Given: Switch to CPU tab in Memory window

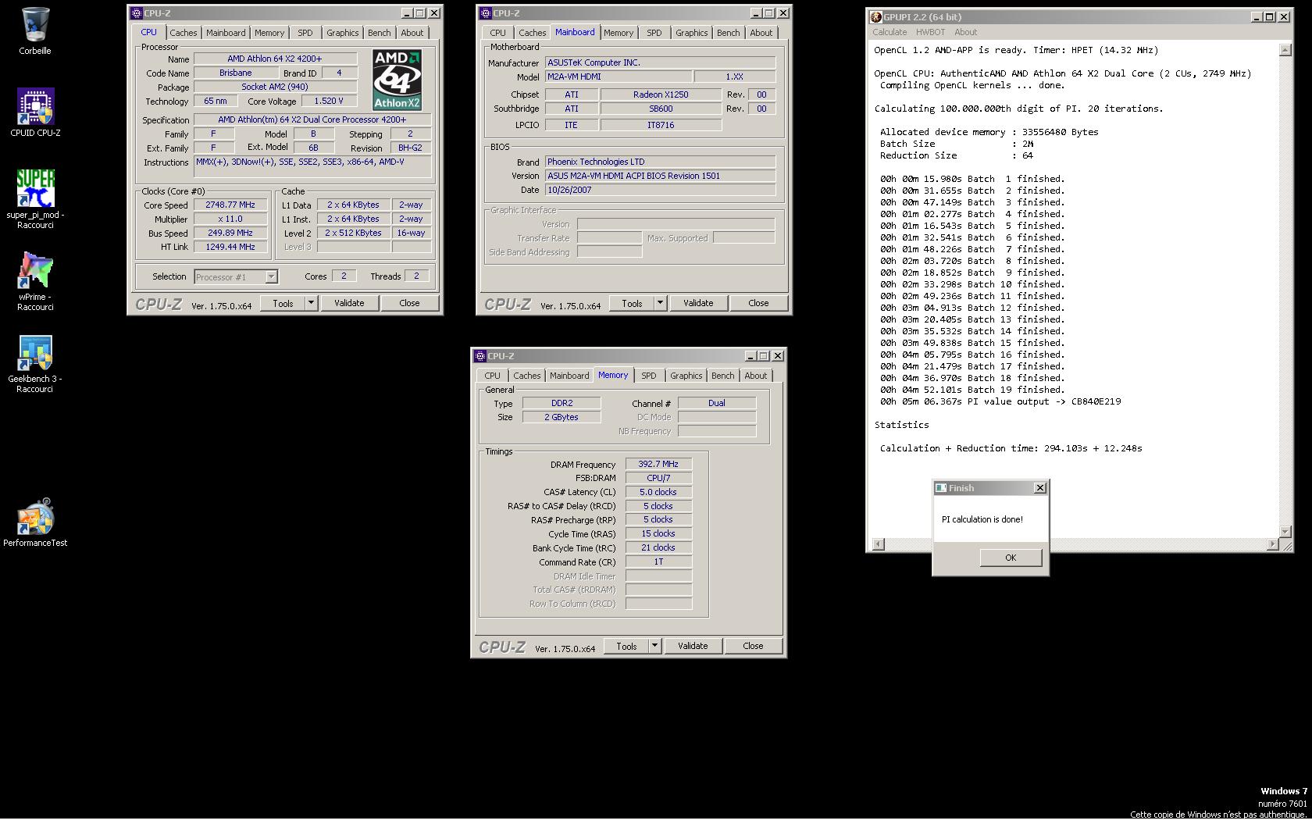Looking at the screenshot, I should click(x=492, y=376).
